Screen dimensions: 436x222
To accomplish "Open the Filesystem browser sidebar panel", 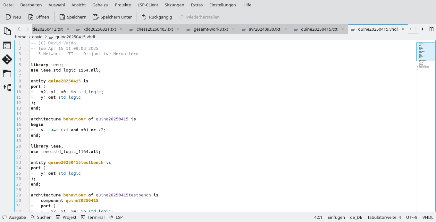I will click(7, 73).
